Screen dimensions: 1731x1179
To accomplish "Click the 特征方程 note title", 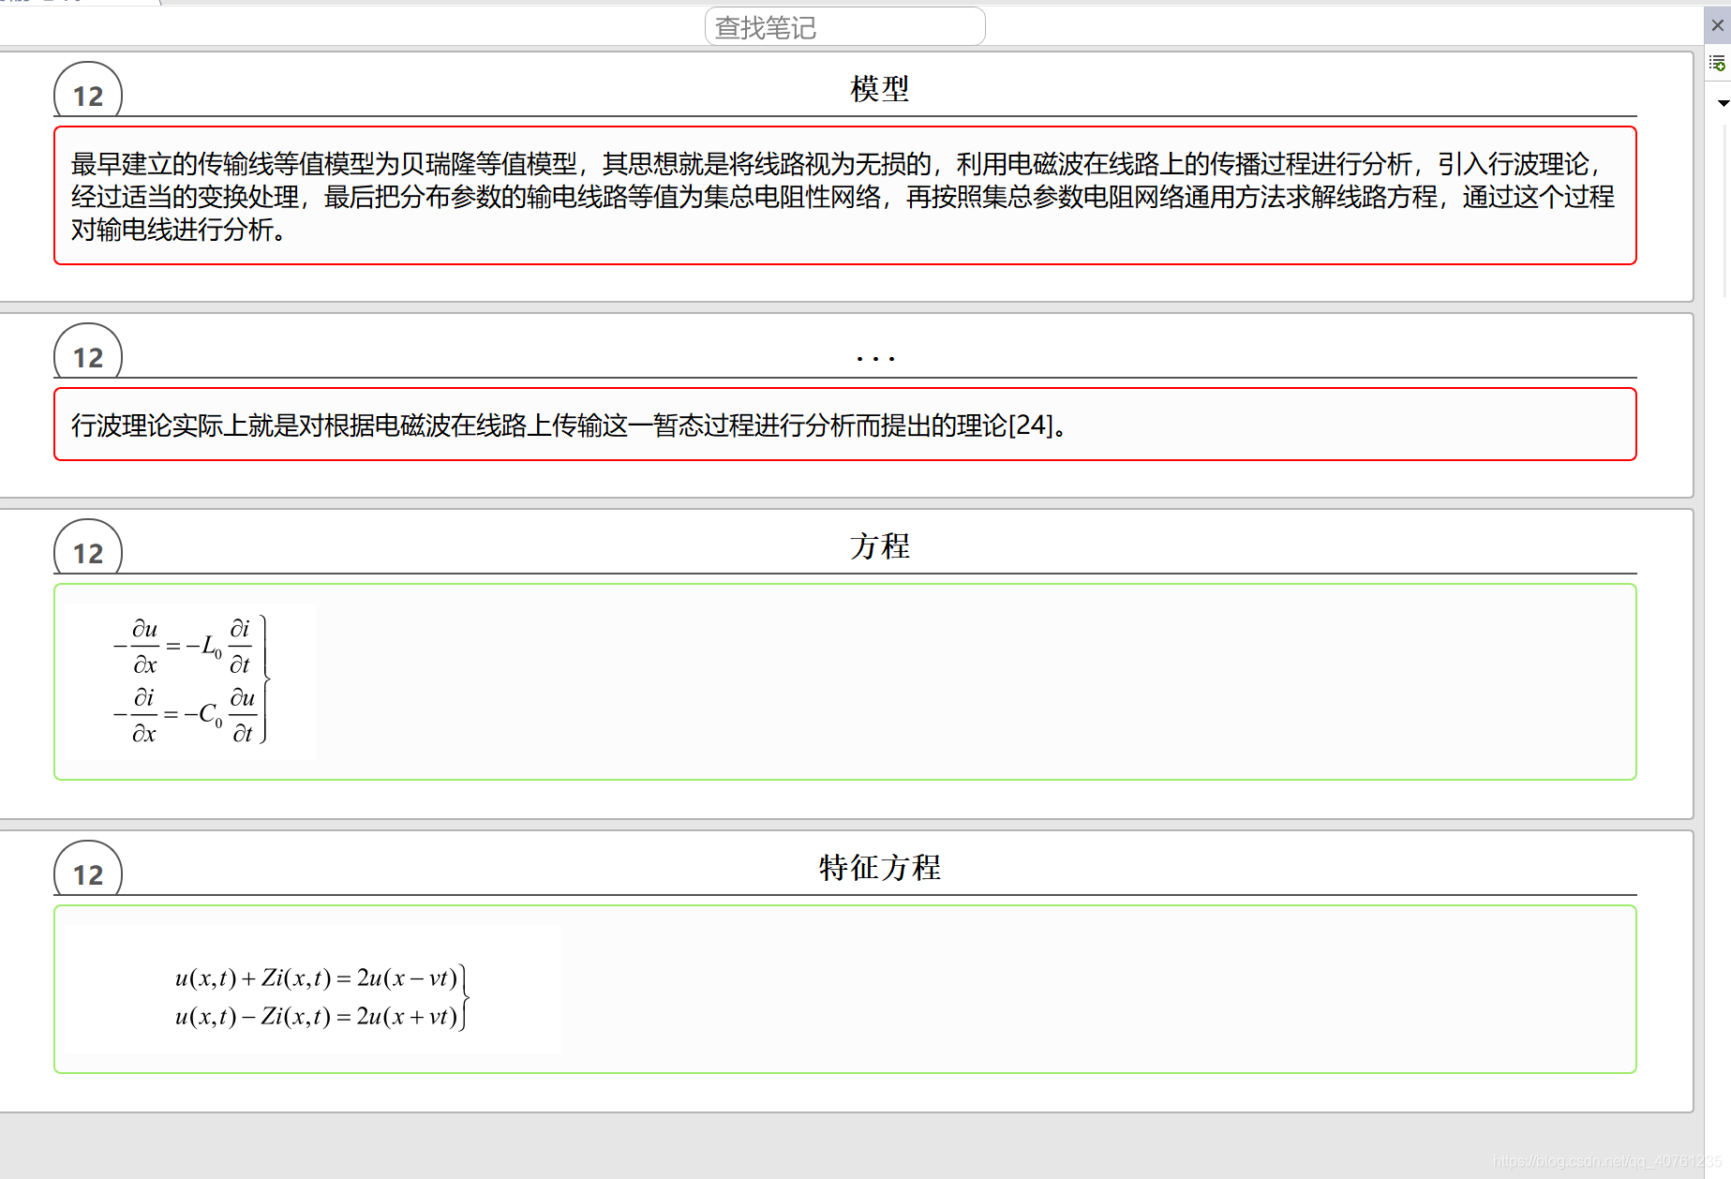I will tap(879, 868).
